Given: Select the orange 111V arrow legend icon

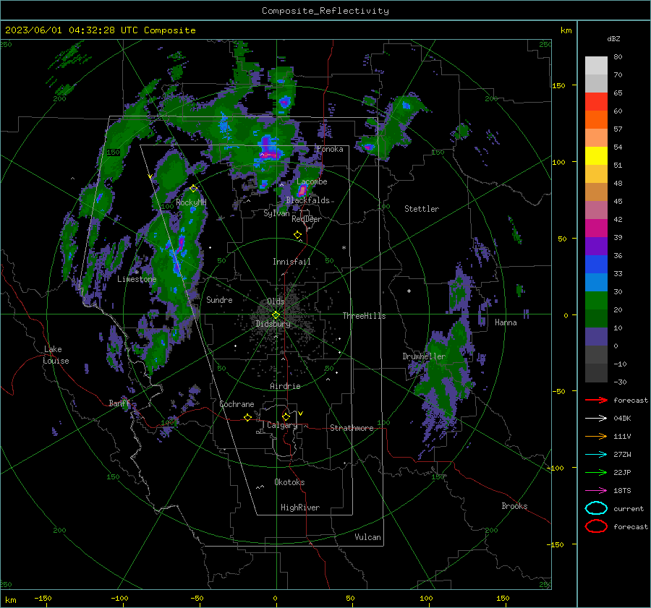Looking at the screenshot, I should pyautogui.click(x=596, y=436).
